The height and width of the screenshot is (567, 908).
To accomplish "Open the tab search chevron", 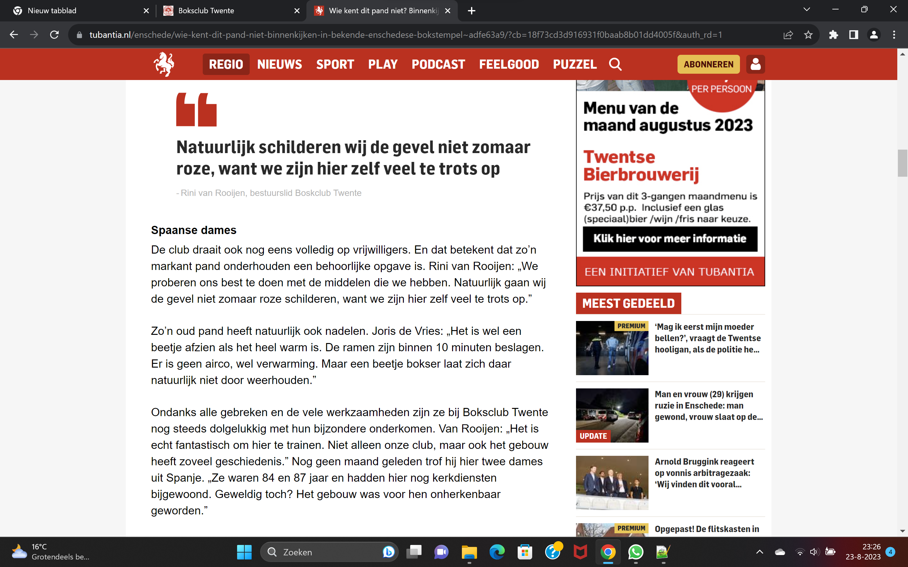I will point(807,9).
